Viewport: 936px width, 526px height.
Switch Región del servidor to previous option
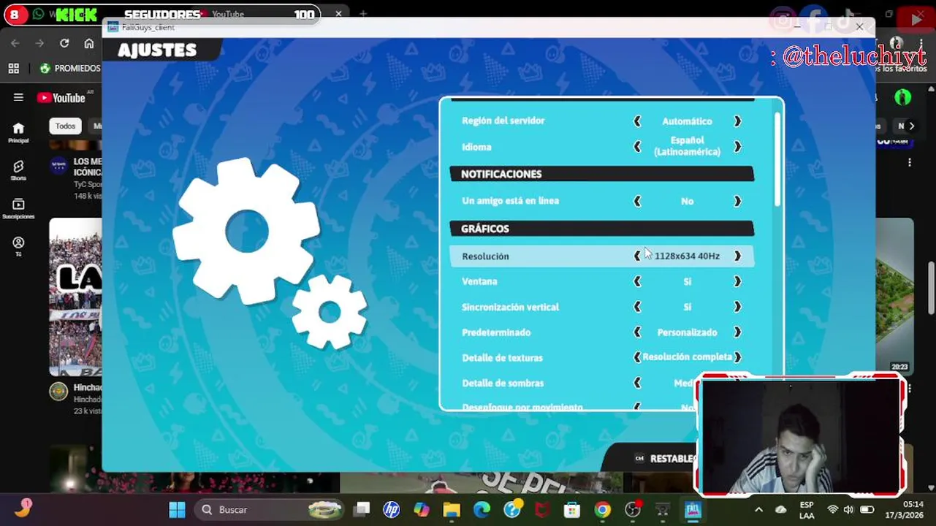click(x=637, y=121)
